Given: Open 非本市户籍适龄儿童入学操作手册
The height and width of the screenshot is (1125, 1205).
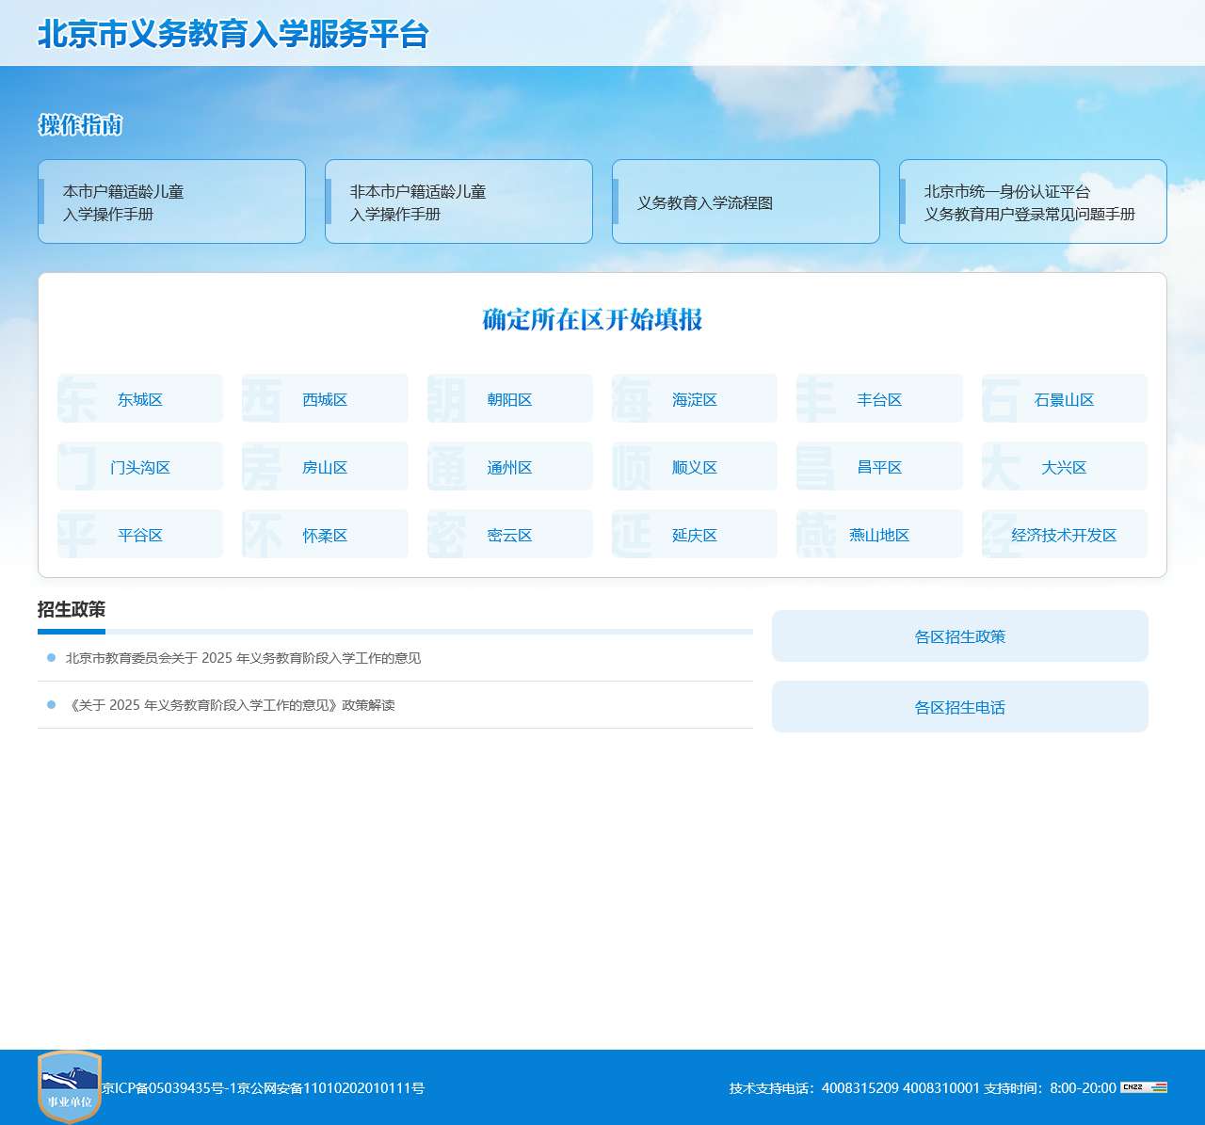Looking at the screenshot, I should tap(458, 201).
